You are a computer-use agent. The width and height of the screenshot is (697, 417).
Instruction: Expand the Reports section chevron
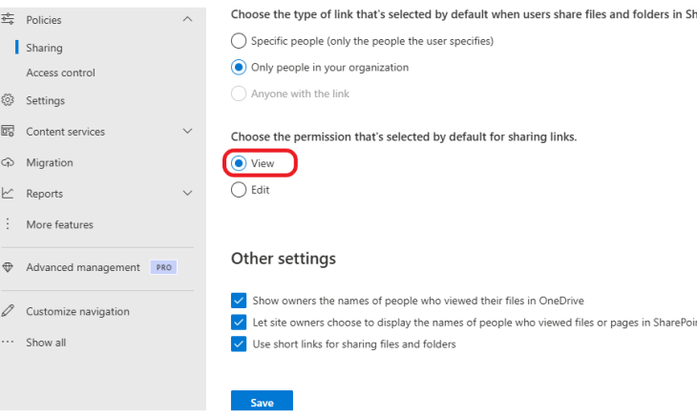187,193
